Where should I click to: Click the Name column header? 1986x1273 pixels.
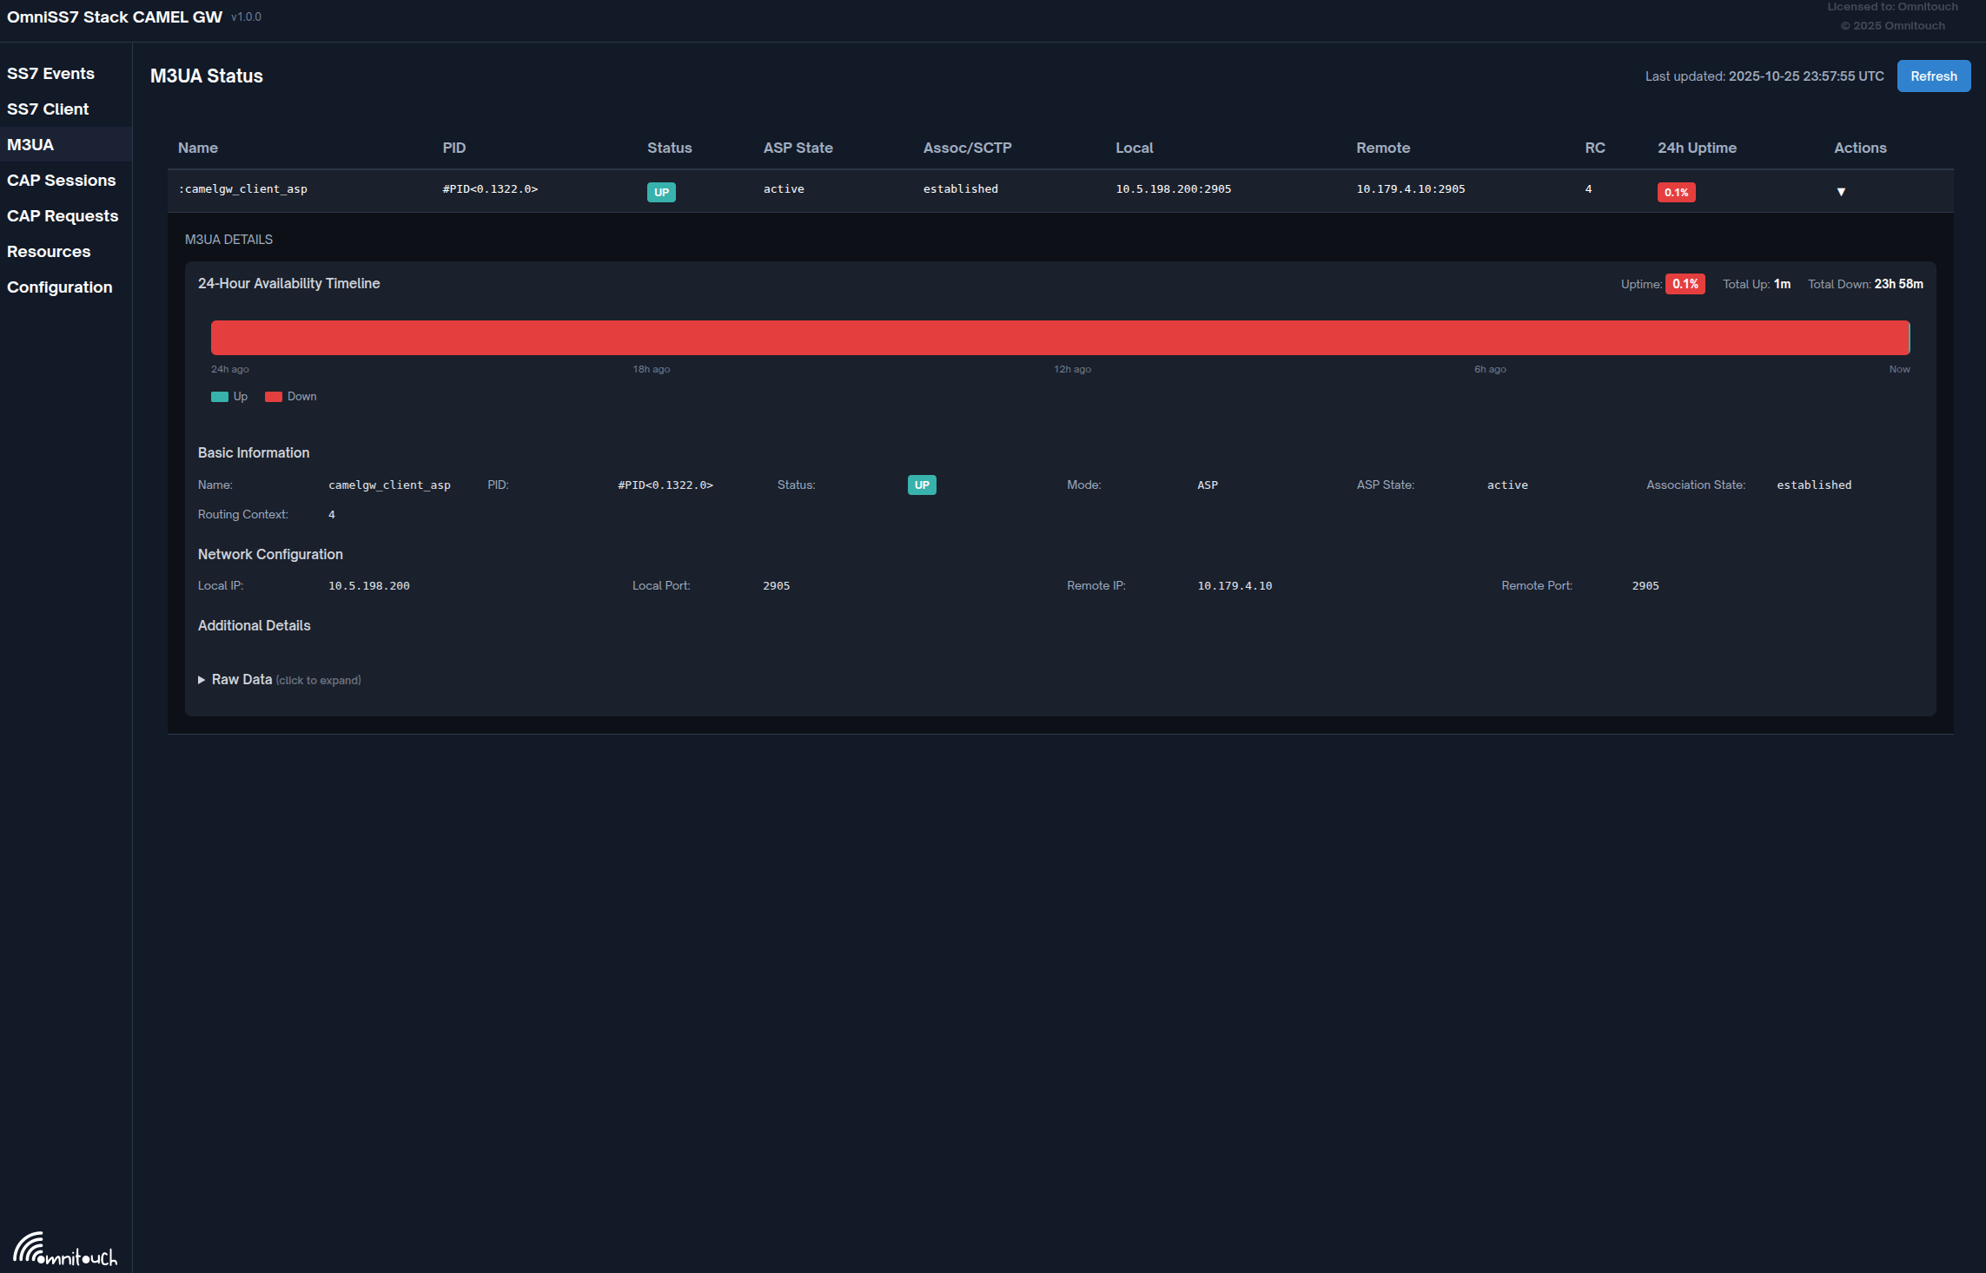click(198, 148)
